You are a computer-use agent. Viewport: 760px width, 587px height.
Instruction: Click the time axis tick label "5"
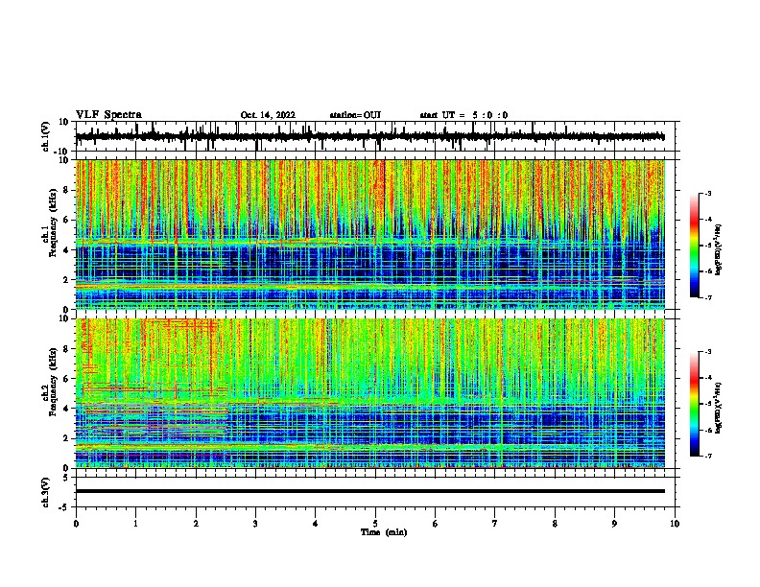375,524
